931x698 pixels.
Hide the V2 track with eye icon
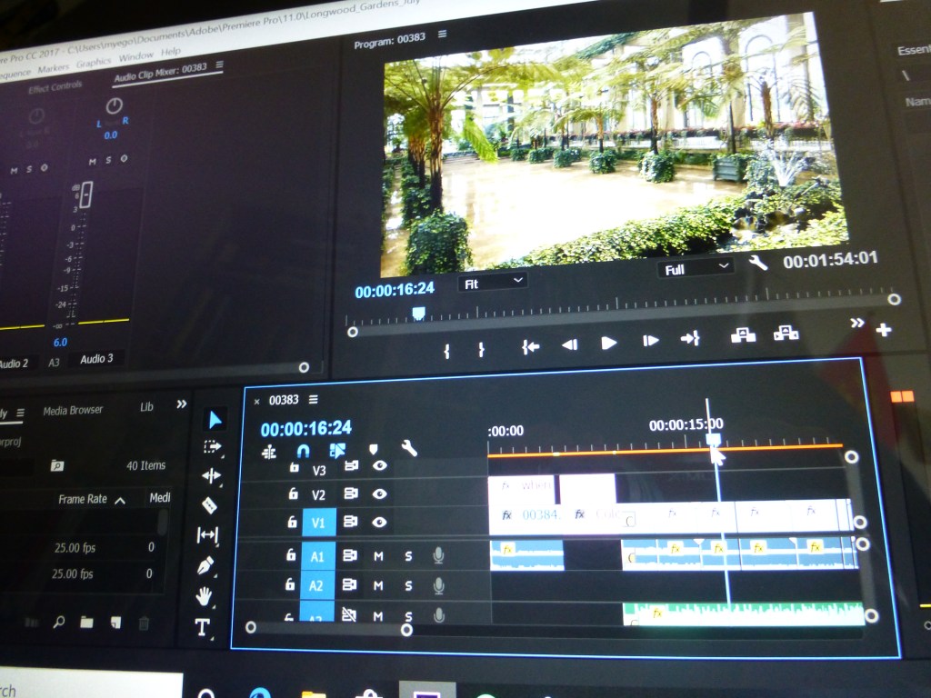(x=380, y=494)
